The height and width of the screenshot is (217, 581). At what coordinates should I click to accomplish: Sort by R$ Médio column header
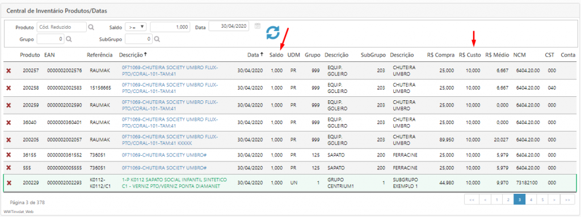point(497,55)
